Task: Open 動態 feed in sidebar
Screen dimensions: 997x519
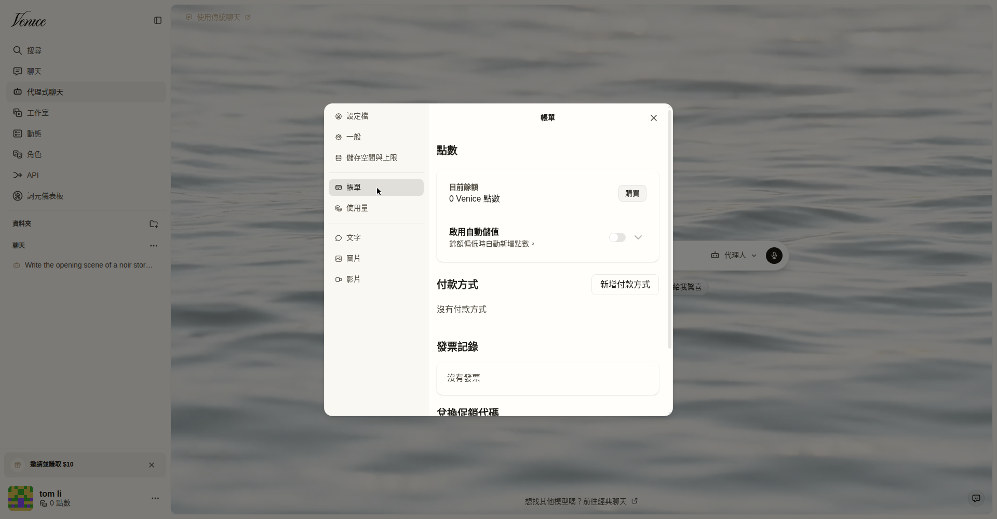Action: point(86,134)
